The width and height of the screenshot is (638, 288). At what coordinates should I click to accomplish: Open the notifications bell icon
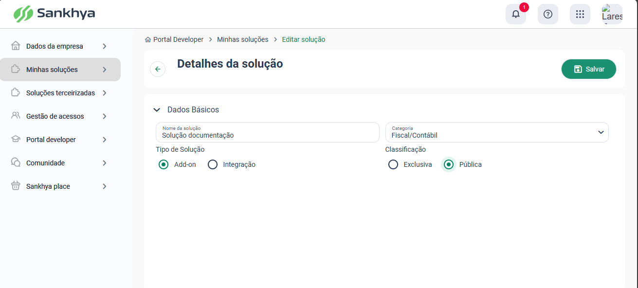pyautogui.click(x=516, y=14)
